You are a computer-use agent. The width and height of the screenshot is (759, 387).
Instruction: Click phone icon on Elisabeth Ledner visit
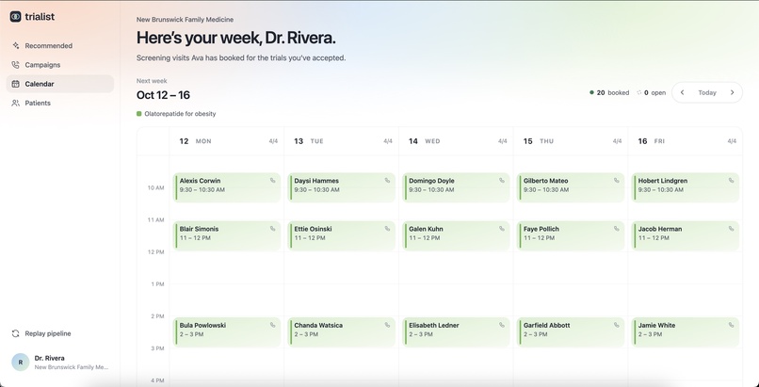[x=502, y=325]
